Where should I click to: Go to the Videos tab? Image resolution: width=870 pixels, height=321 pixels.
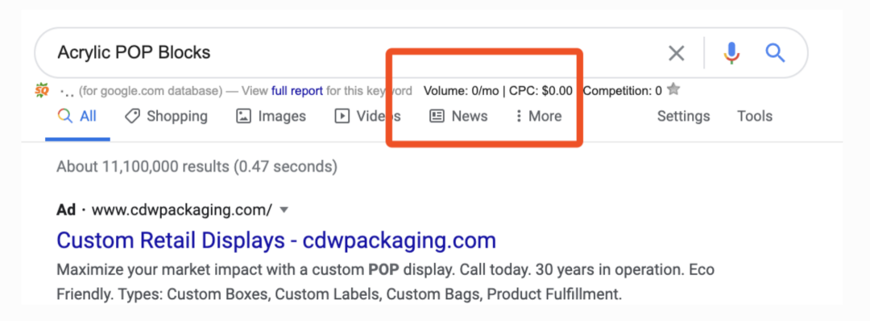(367, 116)
